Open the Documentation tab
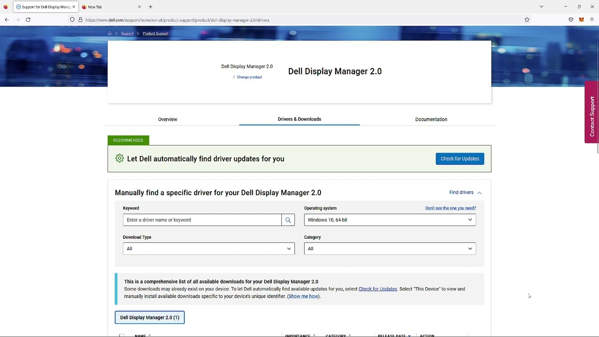The height and width of the screenshot is (337, 599). click(431, 119)
